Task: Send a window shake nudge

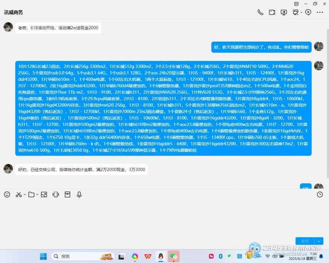Action: [56, 195]
